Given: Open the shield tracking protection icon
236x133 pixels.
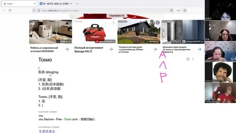Looking at the screenshot, I should pos(34,10).
